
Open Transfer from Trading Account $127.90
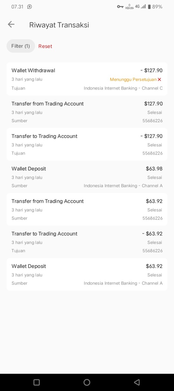click(x=87, y=112)
